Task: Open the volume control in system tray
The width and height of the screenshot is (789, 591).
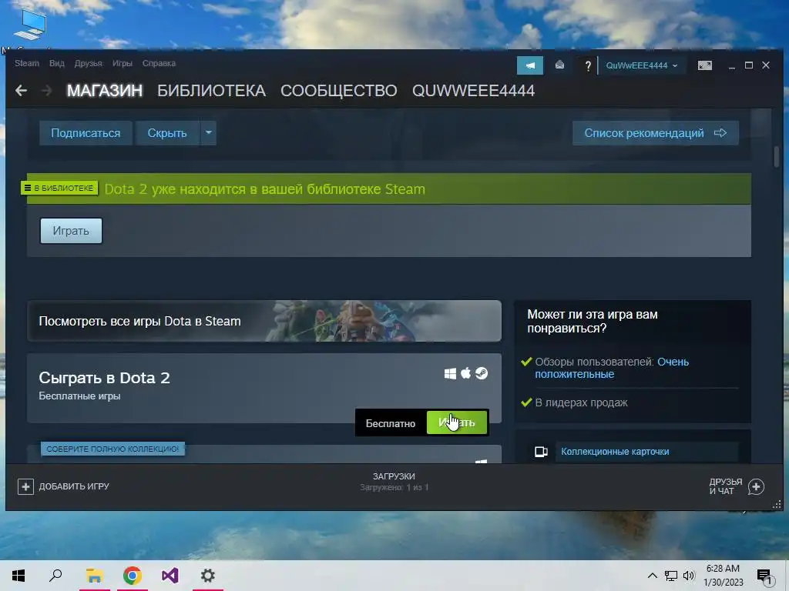Action: (x=689, y=576)
